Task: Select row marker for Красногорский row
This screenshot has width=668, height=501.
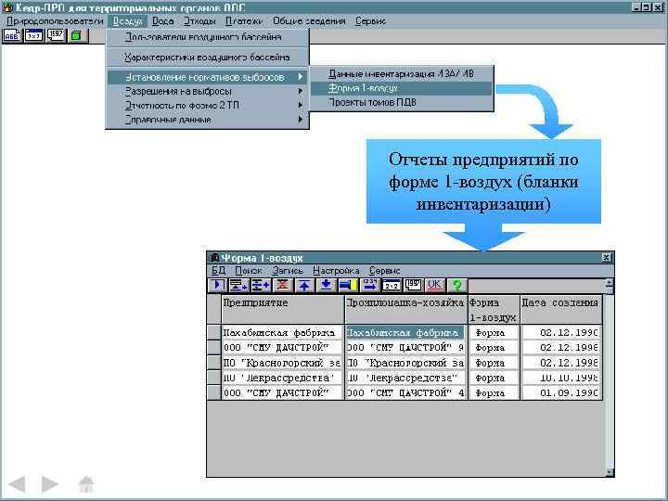Action: 213,363
